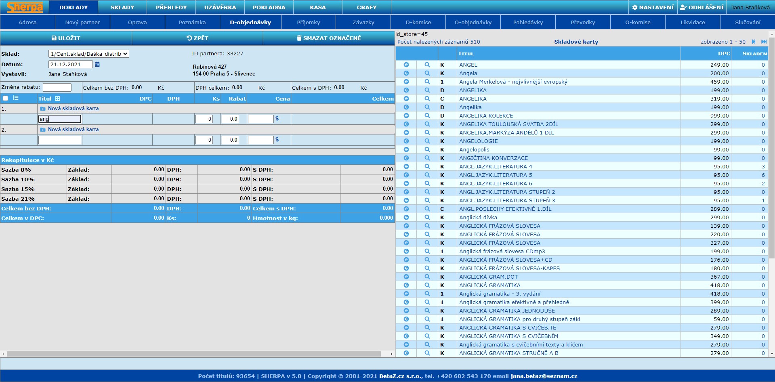Tick the select-all checkbox in table header
This screenshot has width=775, height=382.
click(6, 98)
